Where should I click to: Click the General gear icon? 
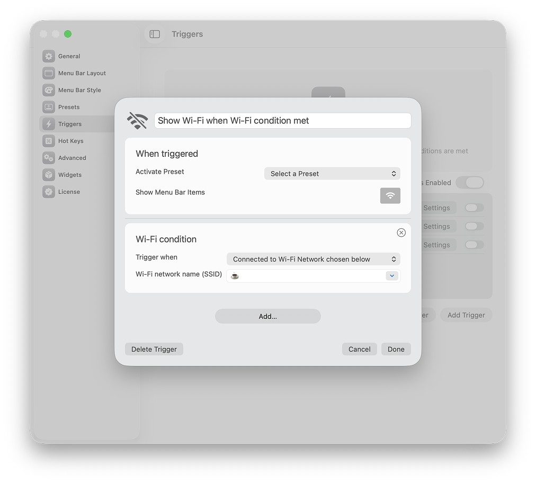point(49,56)
